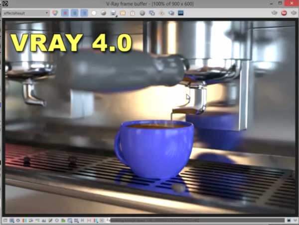The height and width of the screenshot is (225, 299).
Task: Click the V-Ray window icon in title bar
Action: click(x=5, y=3)
